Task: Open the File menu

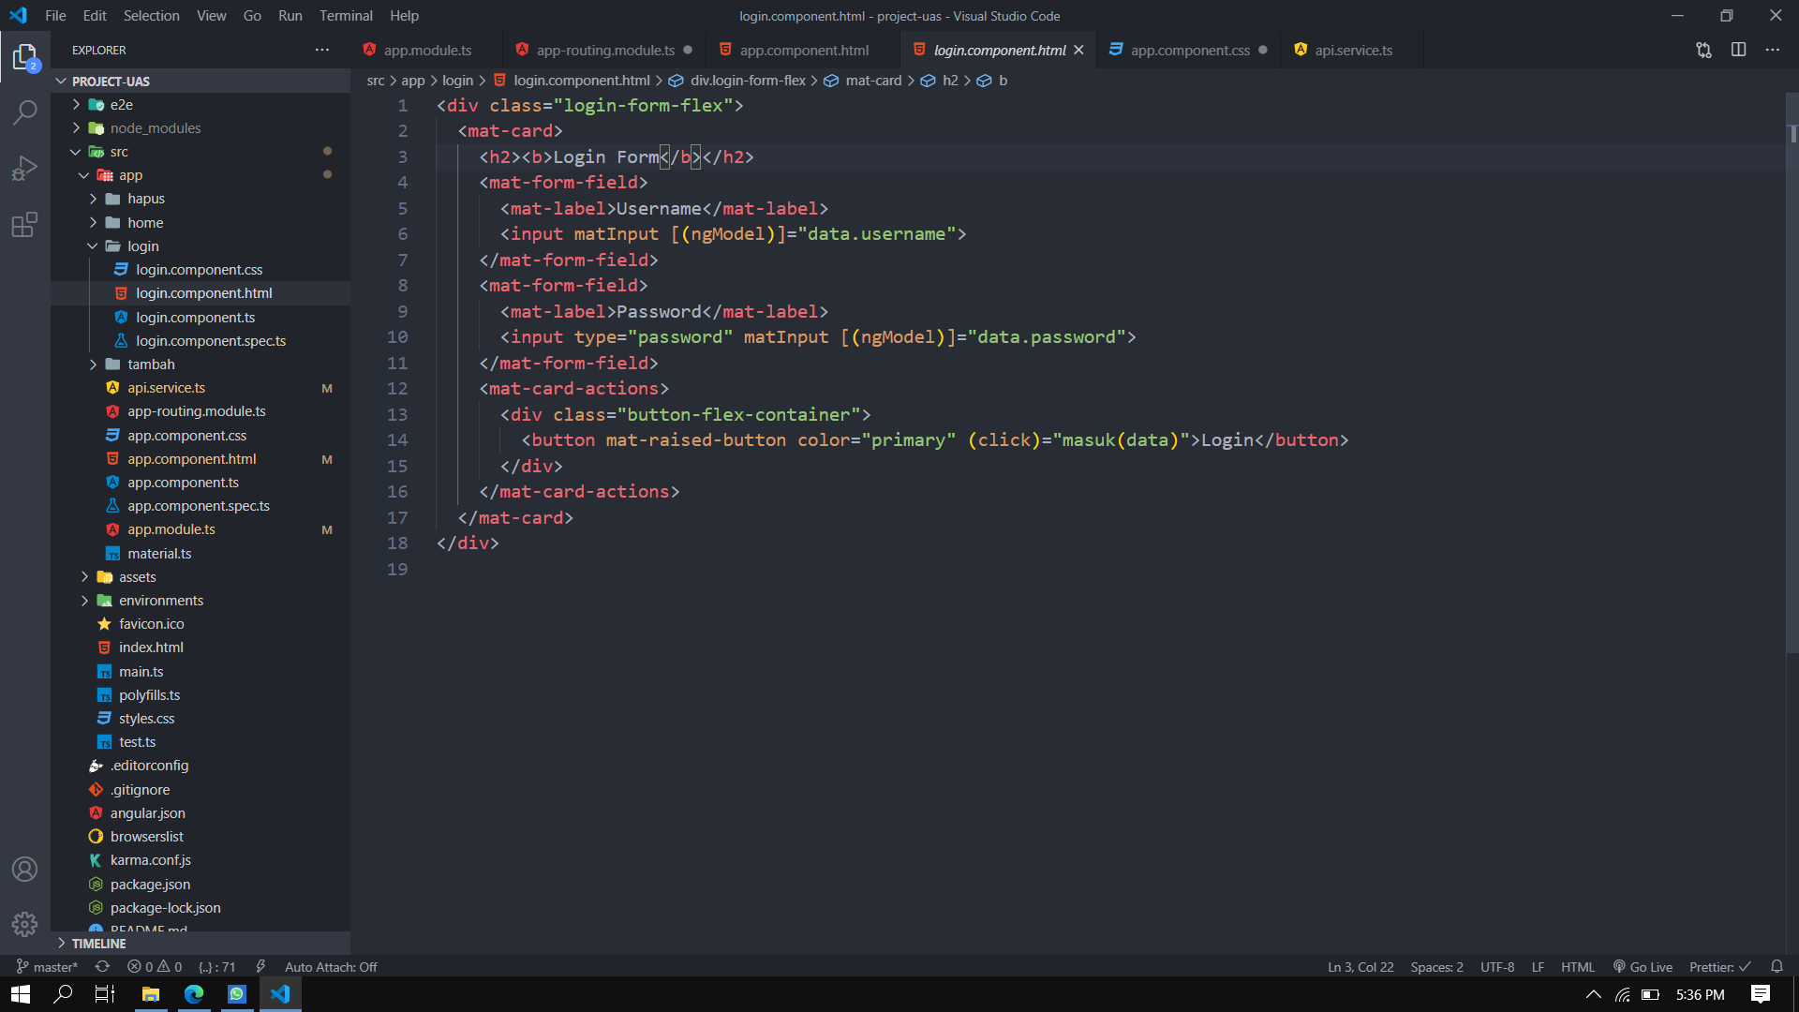Action: (x=55, y=16)
